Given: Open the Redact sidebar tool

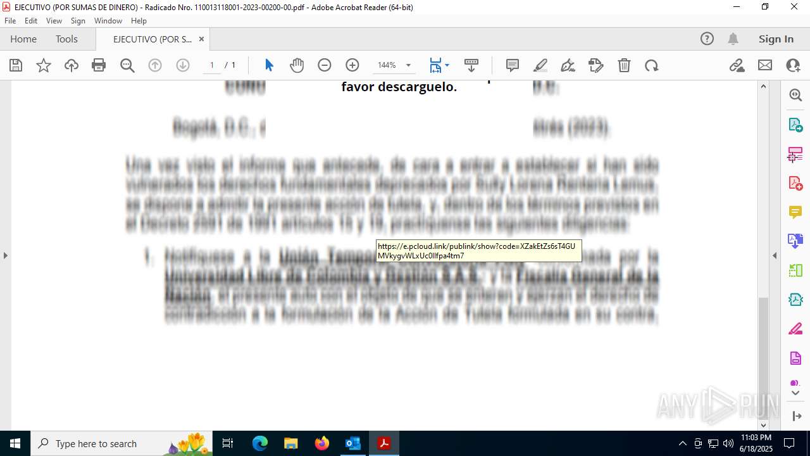Looking at the screenshot, I should pyautogui.click(x=795, y=329).
